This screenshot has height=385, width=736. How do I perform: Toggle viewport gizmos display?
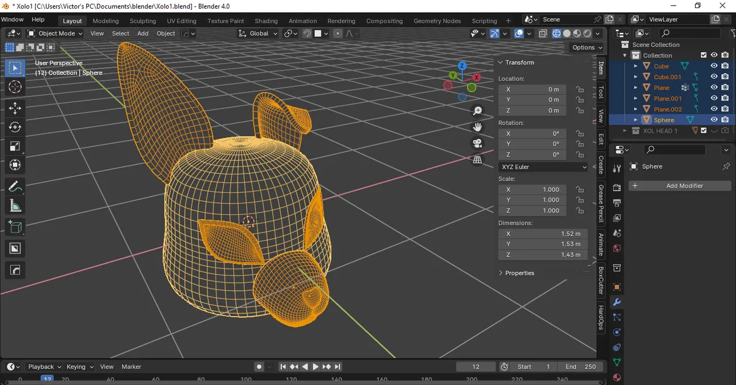494,33
